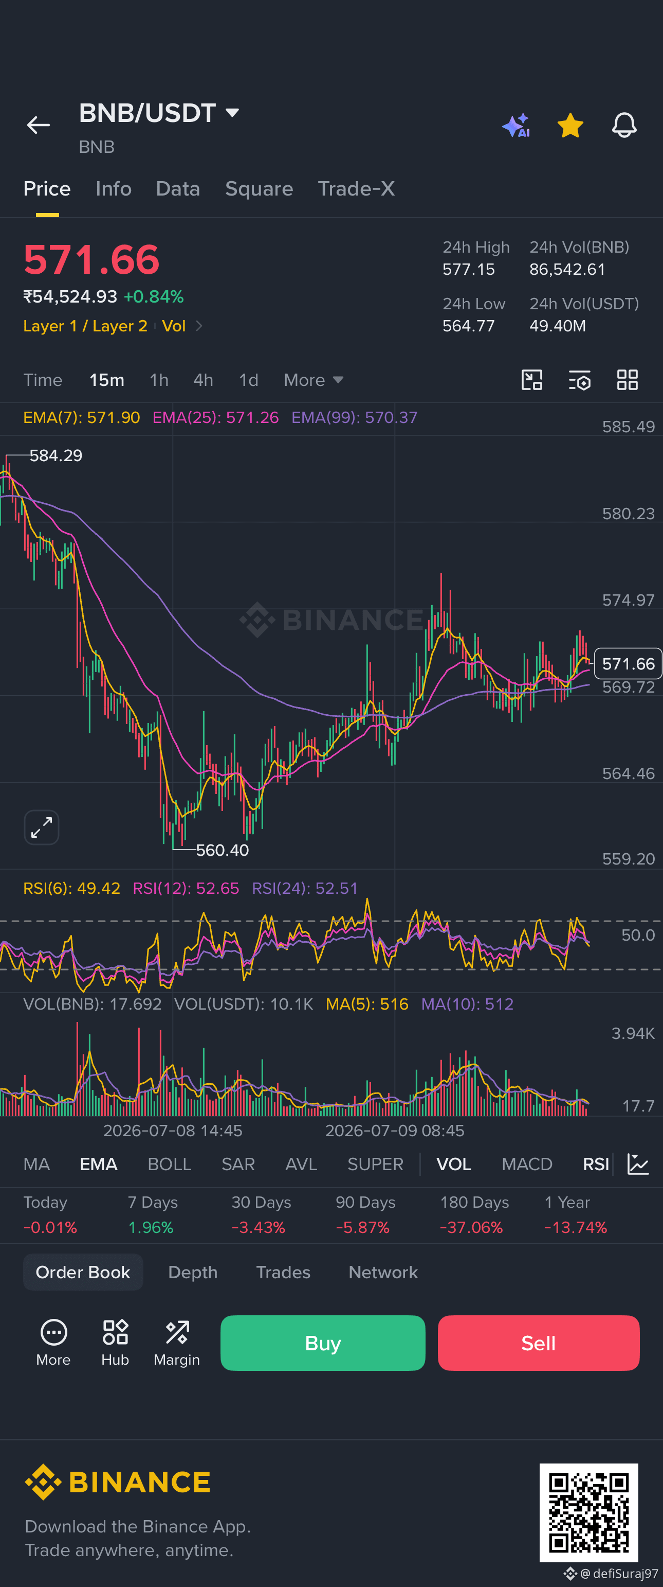Open the multi-chart grid layout icon

(x=627, y=380)
